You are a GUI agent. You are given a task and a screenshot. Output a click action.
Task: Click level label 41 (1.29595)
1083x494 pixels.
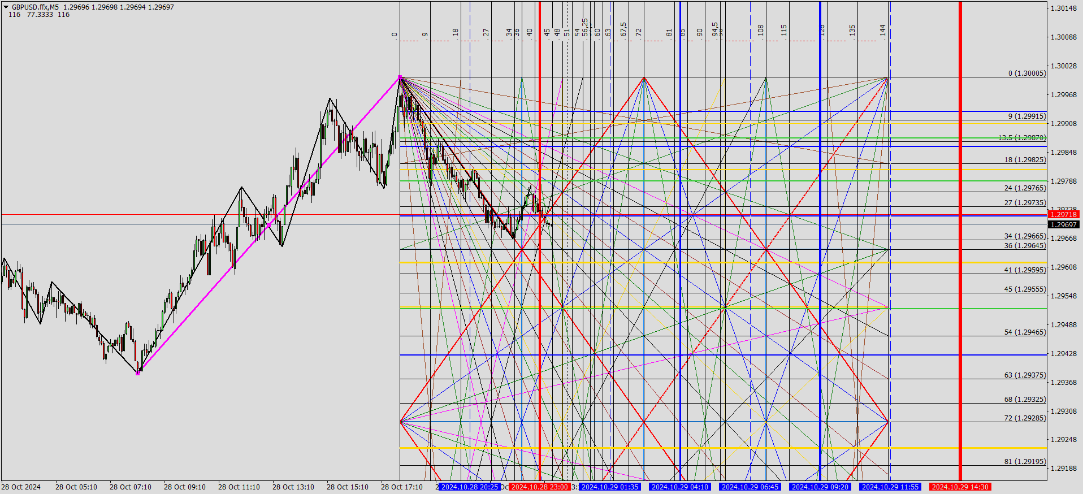(1025, 270)
